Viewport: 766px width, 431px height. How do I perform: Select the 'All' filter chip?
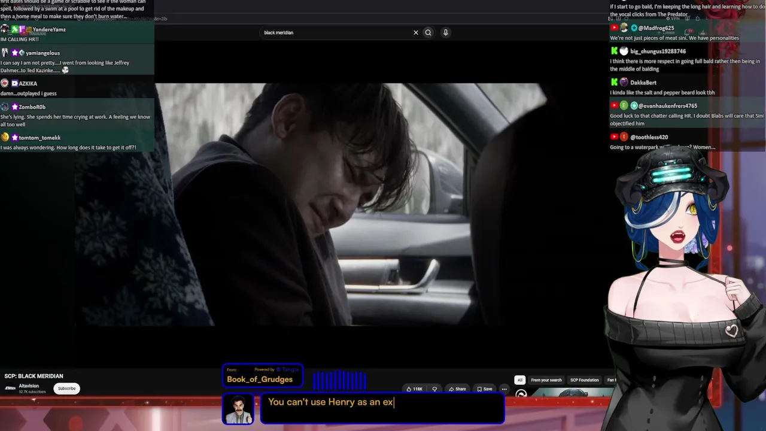[520, 380]
